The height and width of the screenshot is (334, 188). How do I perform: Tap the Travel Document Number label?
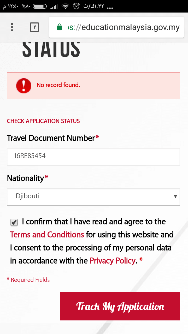(x=51, y=138)
